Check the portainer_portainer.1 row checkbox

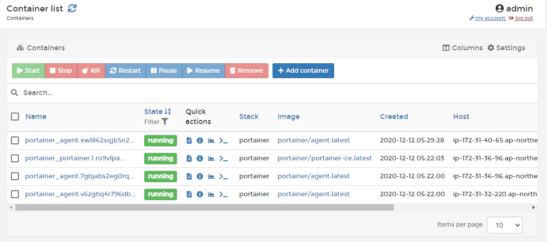(x=15, y=158)
